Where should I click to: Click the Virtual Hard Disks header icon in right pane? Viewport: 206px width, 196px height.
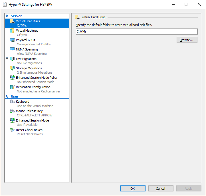pyautogui.click(x=77, y=17)
